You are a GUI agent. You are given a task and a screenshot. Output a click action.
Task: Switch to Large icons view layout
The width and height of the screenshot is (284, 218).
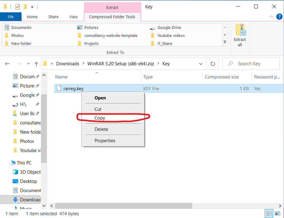point(278,214)
